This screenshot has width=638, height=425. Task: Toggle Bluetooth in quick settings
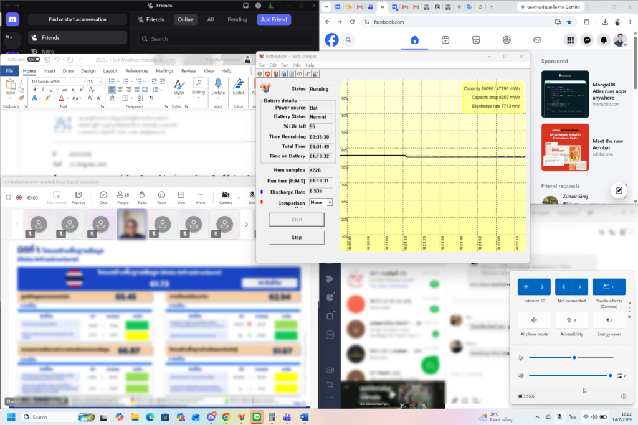pos(563,287)
